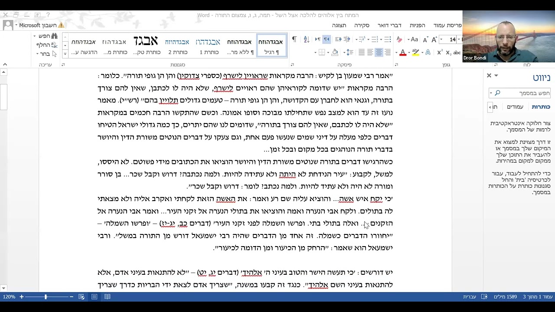This screenshot has width=555, height=312.
Task: Apply the 'כותרת טק...' style
Action: click(x=146, y=46)
